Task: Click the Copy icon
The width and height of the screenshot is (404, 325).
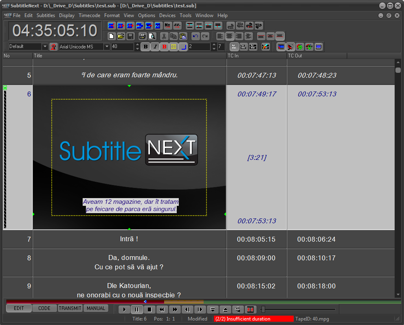Action: (173, 36)
